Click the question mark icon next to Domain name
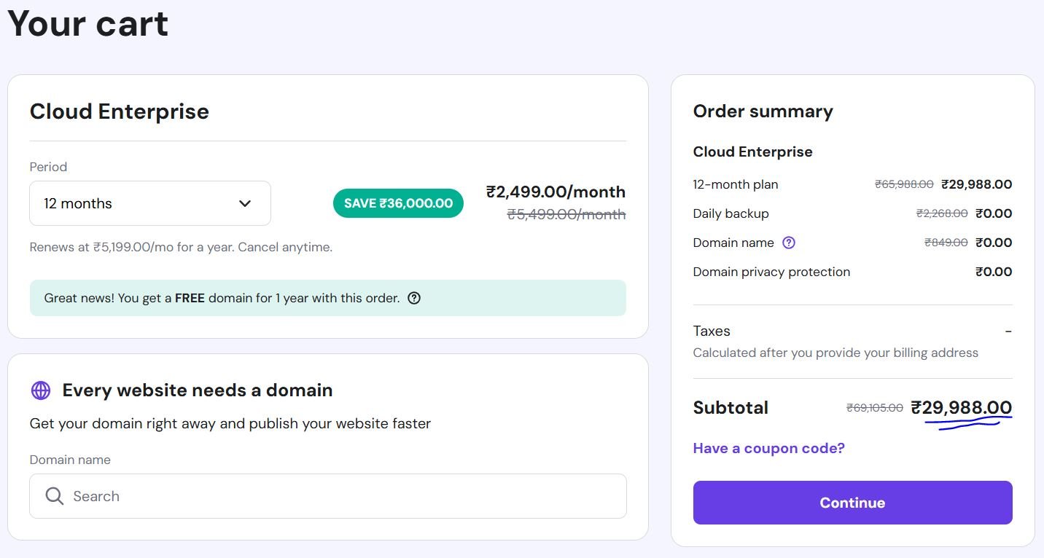 788,243
